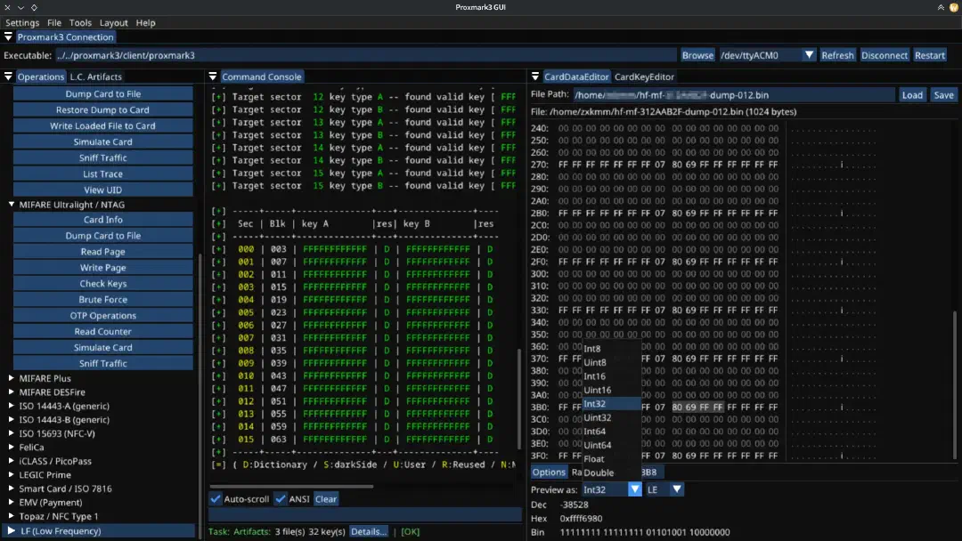Viewport: 962px width, 541px height.
Task: Choose Int8 from preview type list
Action: coord(611,349)
